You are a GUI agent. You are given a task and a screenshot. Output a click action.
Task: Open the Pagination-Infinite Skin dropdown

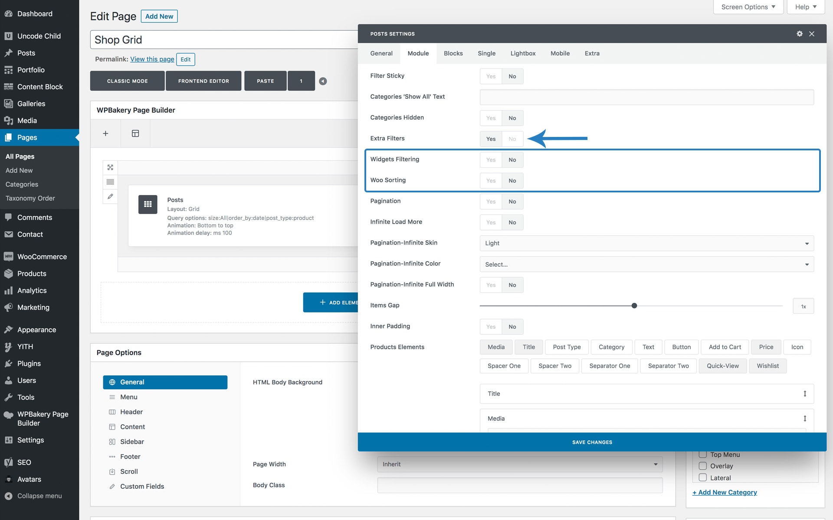tap(646, 243)
